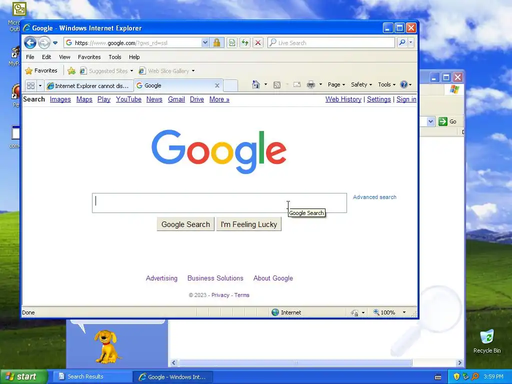Click the Sign in link
512x384 pixels.
click(x=406, y=99)
